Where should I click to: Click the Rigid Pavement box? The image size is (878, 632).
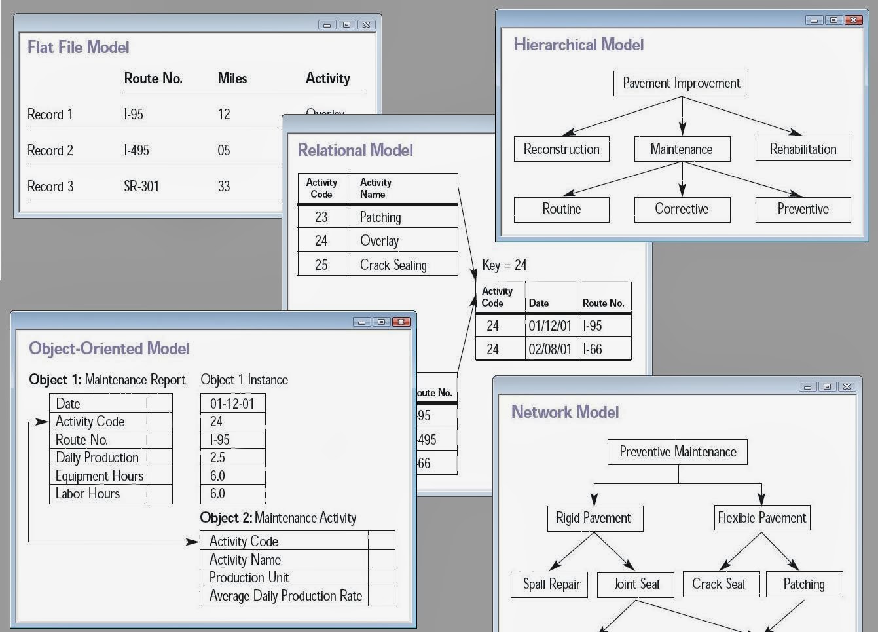tap(595, 518)
